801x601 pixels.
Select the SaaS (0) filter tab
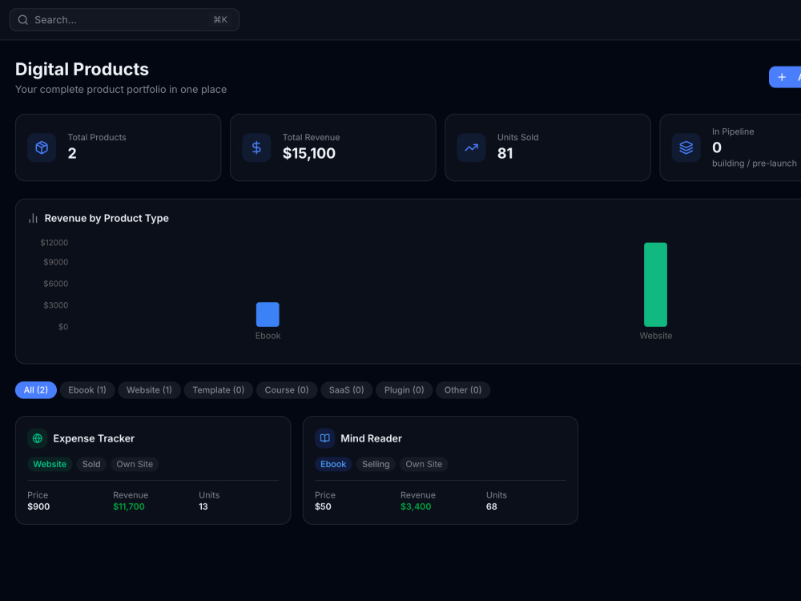346,390
